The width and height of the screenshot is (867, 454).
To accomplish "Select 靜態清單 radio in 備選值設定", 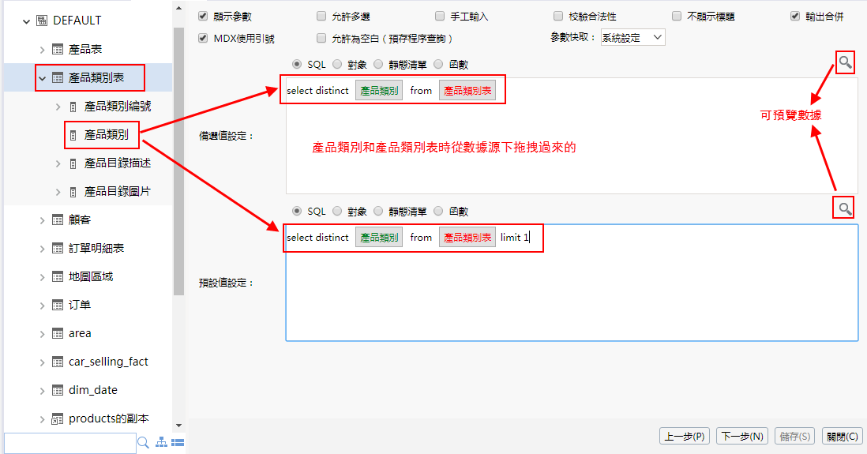I will pyautogui.click(x=378, y=65).
